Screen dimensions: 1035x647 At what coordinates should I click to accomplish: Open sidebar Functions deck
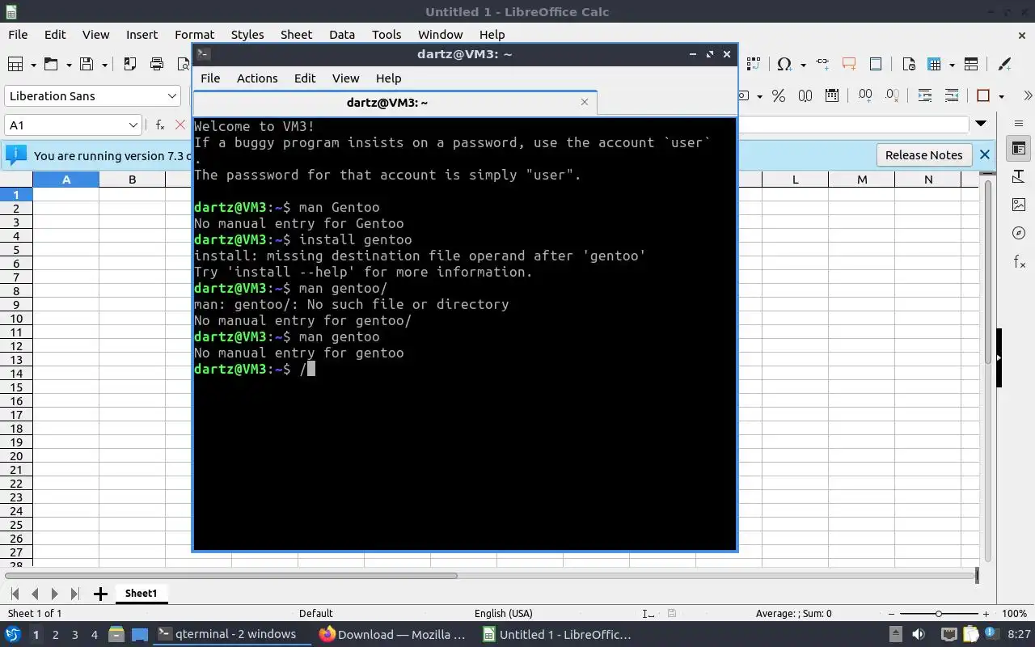1019,261
